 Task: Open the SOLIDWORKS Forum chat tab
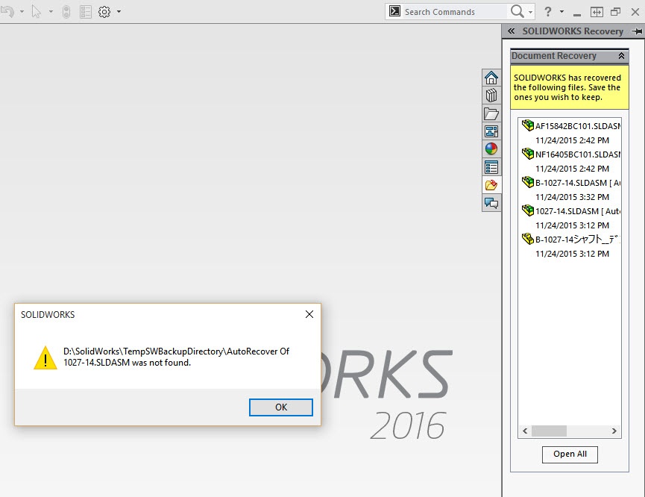point(491,203)
